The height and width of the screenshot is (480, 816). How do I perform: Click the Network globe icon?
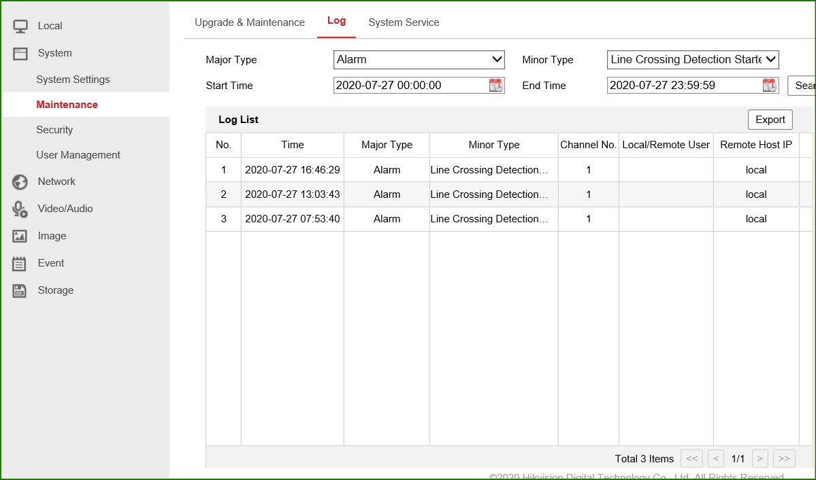pyautogui.click(x=20, y=182)
